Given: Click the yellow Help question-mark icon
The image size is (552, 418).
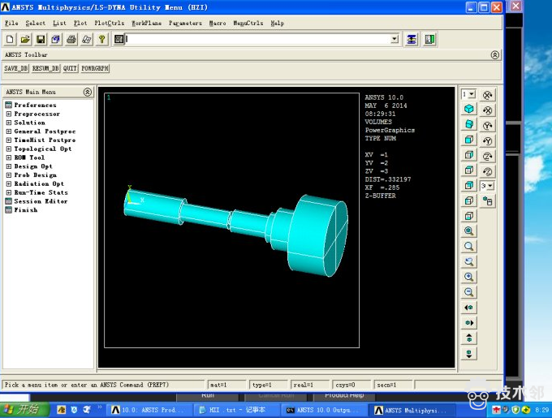Looking at the screenshot, I should click(101, 39).
